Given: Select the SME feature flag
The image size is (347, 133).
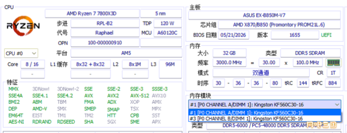Looking at the screenshot, I should tap(135, 122).
